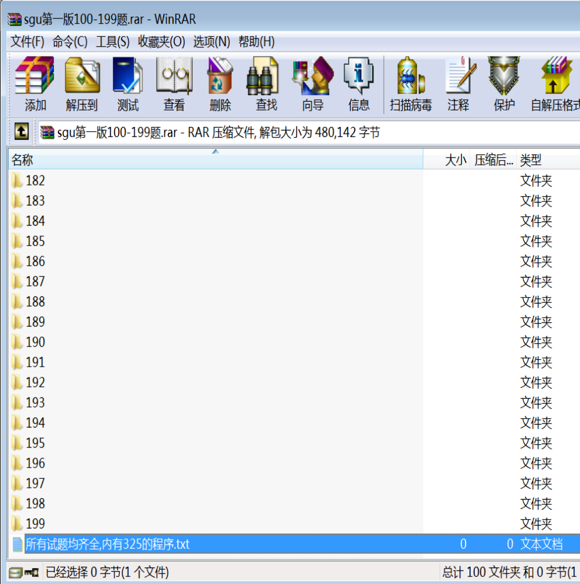The image size is (580, 584).
Task: Sort by Name (名称) column header
Action: click(x=216, y=160)
